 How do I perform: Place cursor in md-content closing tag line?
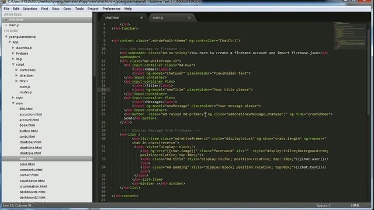point(124,196)
